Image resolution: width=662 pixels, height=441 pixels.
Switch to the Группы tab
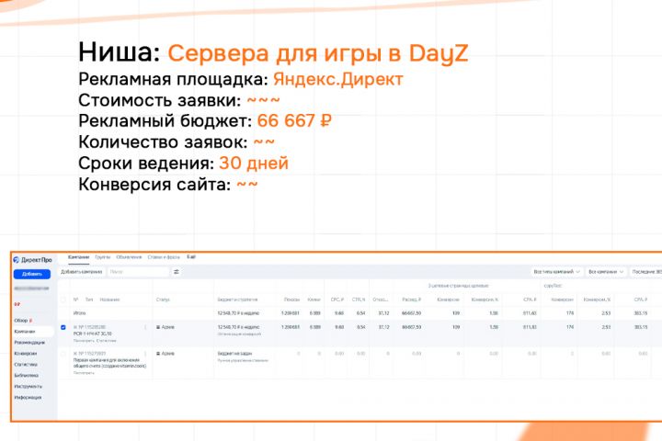[103, 257]
